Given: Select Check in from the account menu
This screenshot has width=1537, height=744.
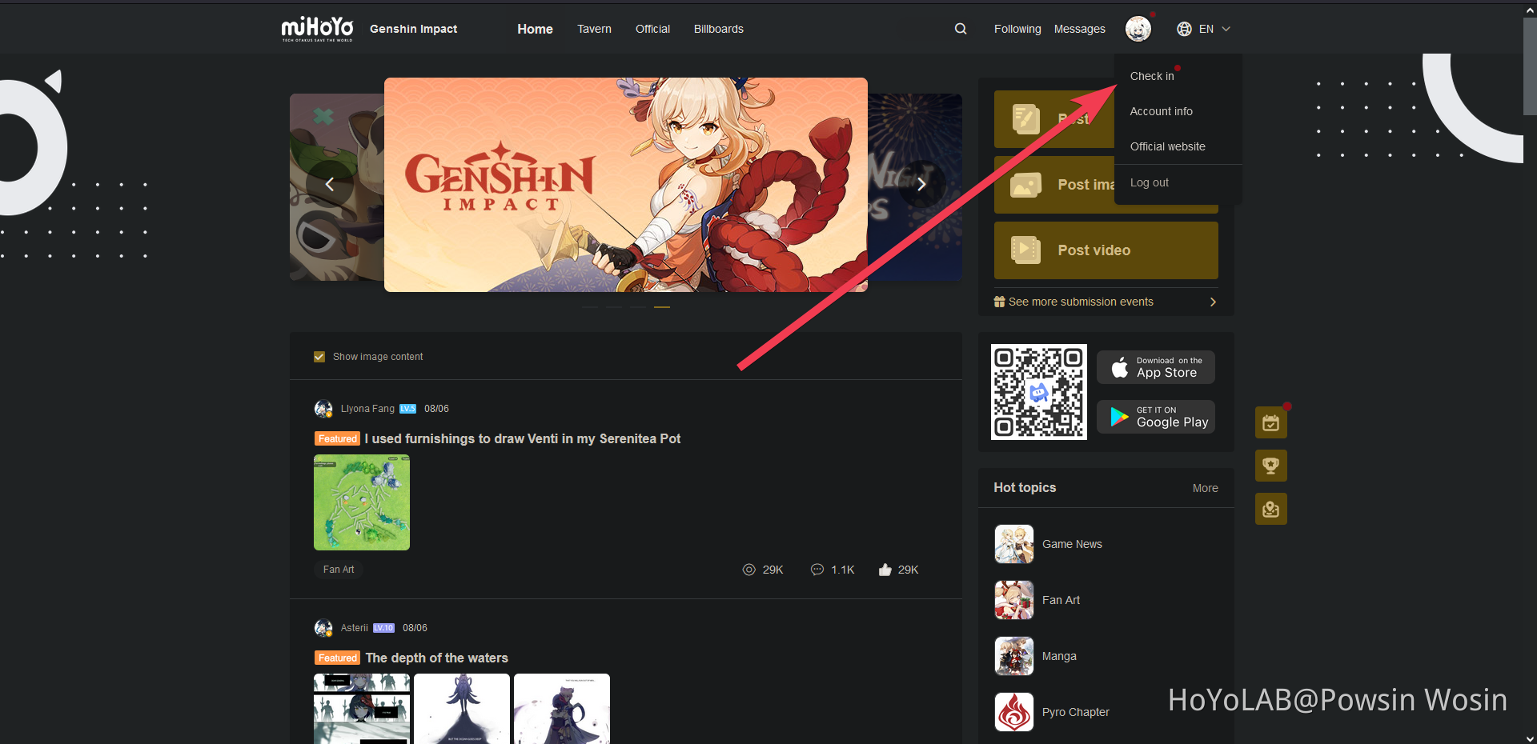Looking at the screenshot, I should [1151, 75].
